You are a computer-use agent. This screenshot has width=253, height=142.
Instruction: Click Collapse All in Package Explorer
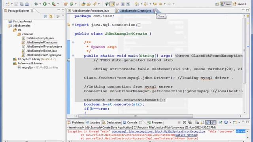click(45, 16)
